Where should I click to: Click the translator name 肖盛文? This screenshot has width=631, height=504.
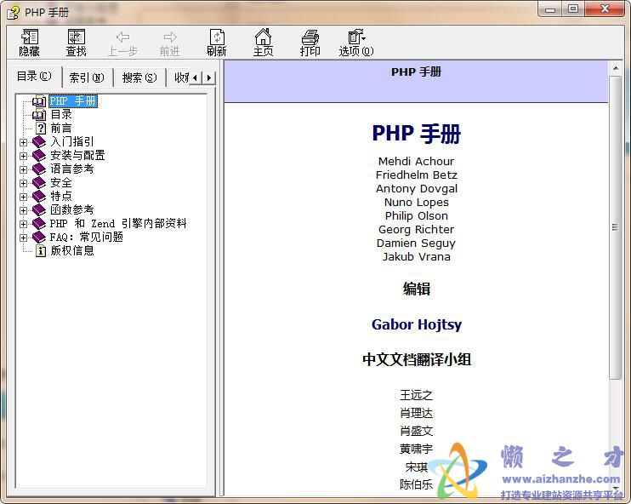pyautogui.click(x=416, y=431)
